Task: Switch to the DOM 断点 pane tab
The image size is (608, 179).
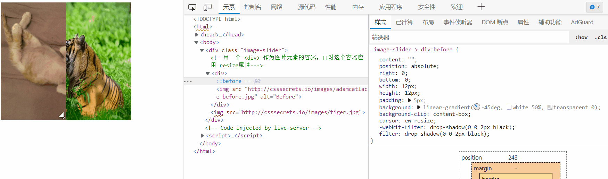Action: click(x=495, y=22)
